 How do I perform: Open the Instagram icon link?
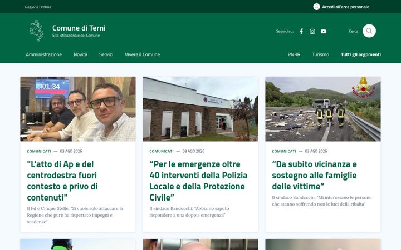pos(312,31)
